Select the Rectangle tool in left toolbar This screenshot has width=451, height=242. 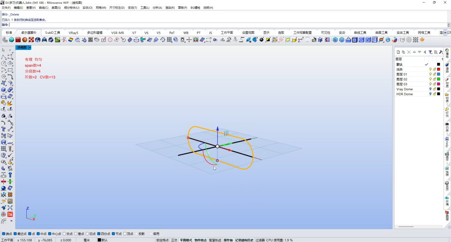(10, 70)
